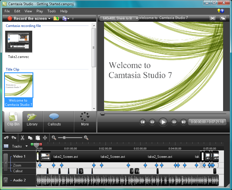Click the Import media folder icon
The image size is (232, 190).
56,18
